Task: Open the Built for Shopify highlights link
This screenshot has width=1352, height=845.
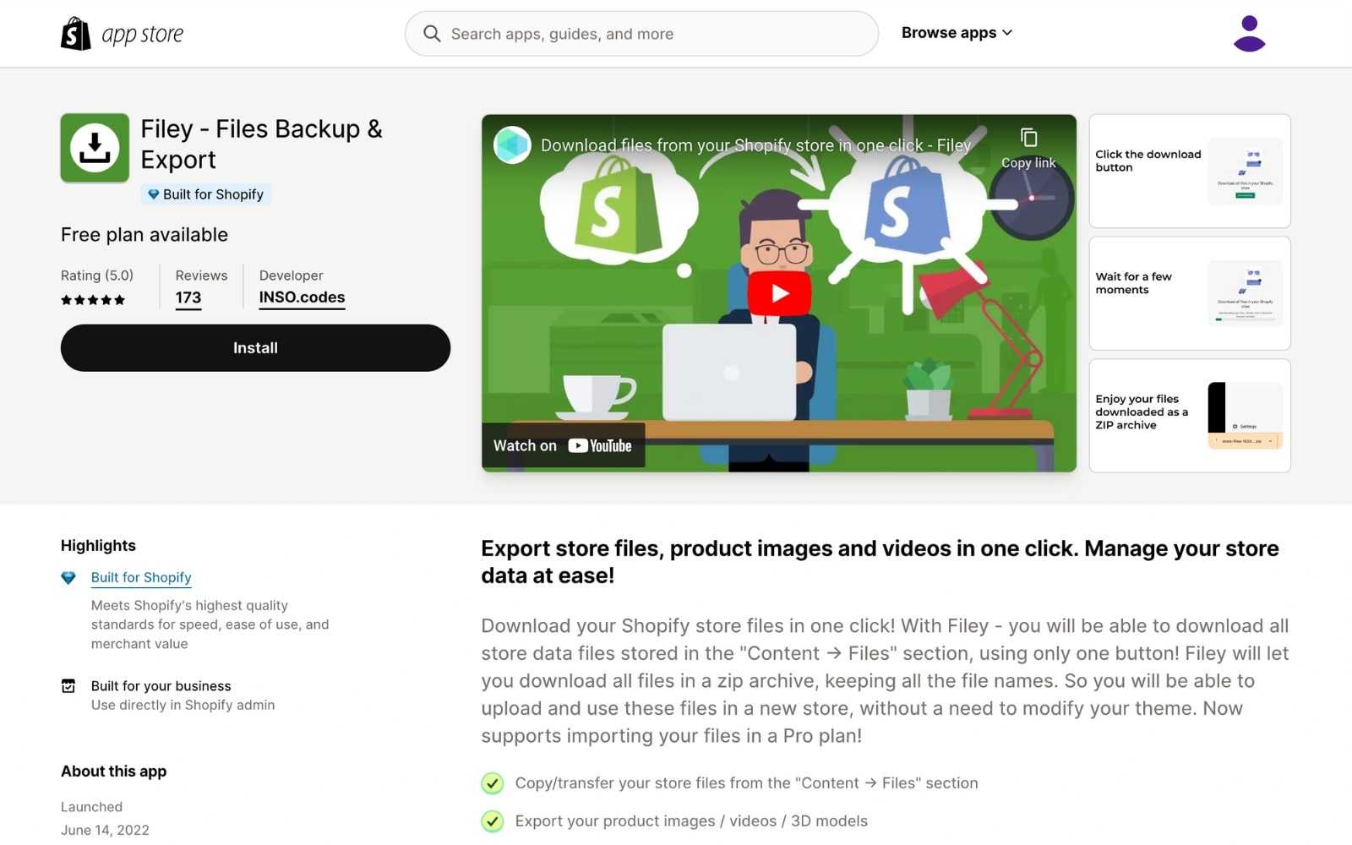Action: (141, 577)
